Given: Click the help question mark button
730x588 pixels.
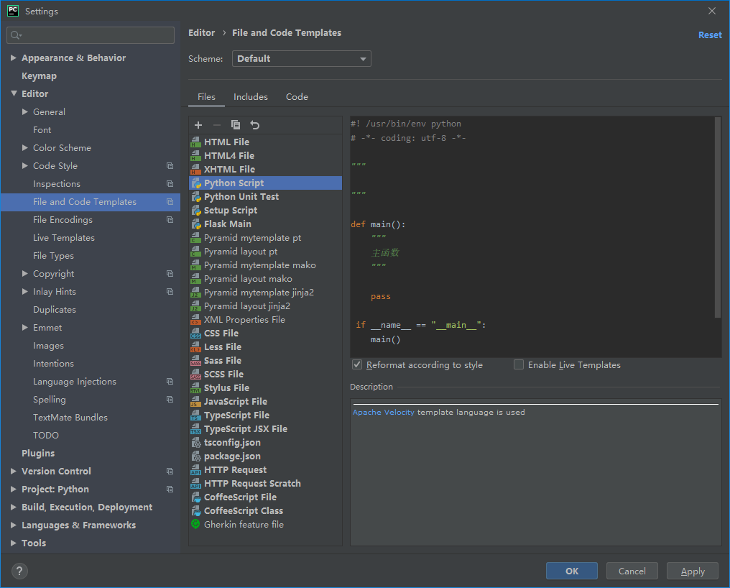Looking at the screenshot, I should click(x=19, y=571).
